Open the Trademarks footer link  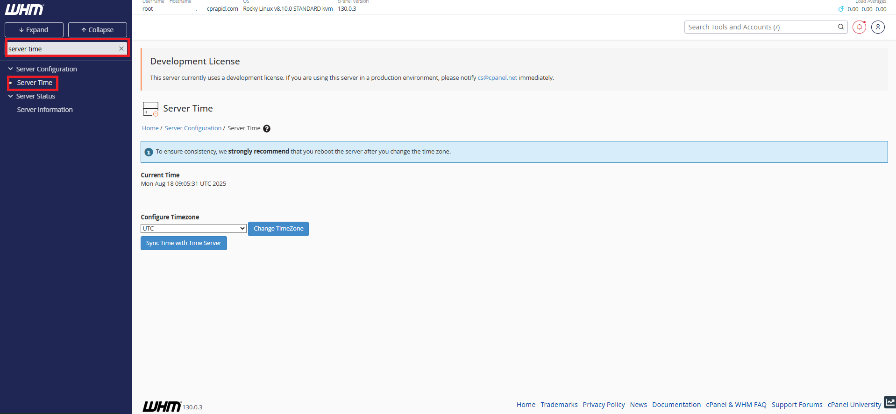point(559,405)
